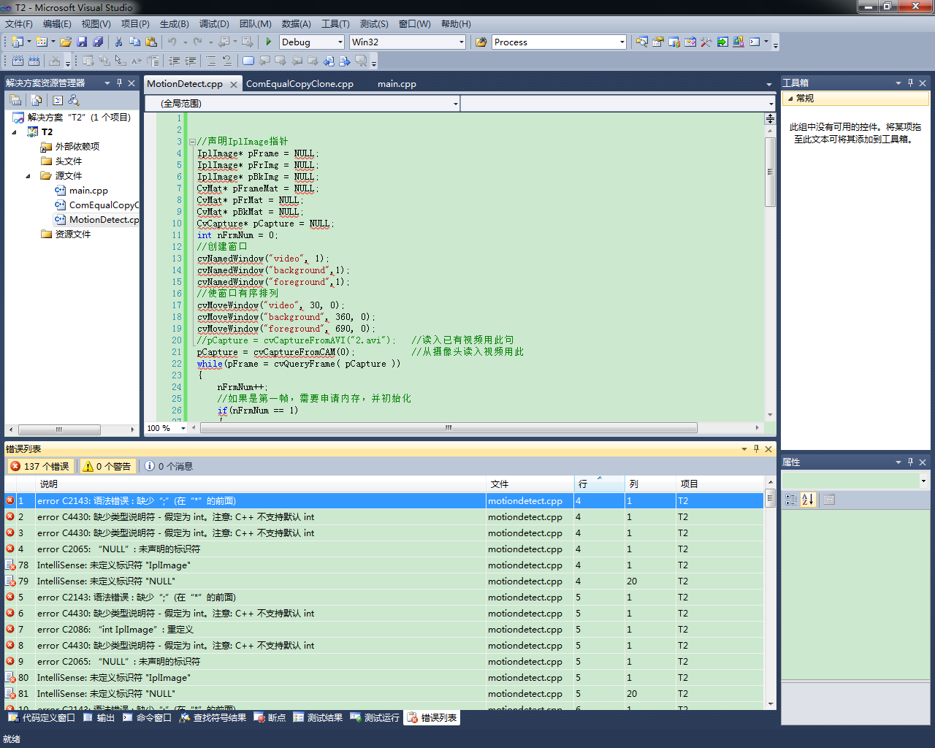Sort errors by the 行 column header

click(600, 484)
